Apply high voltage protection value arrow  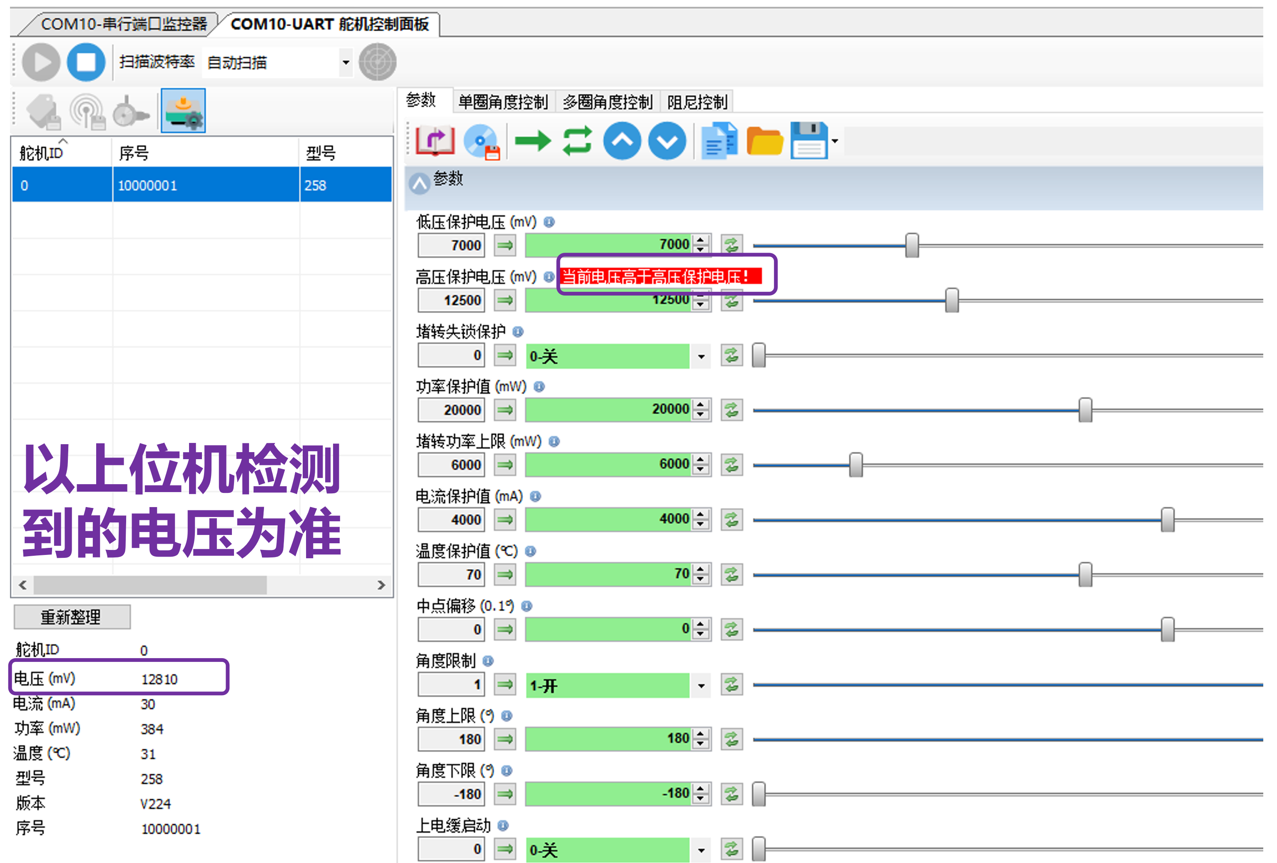(x=505, y=300)
